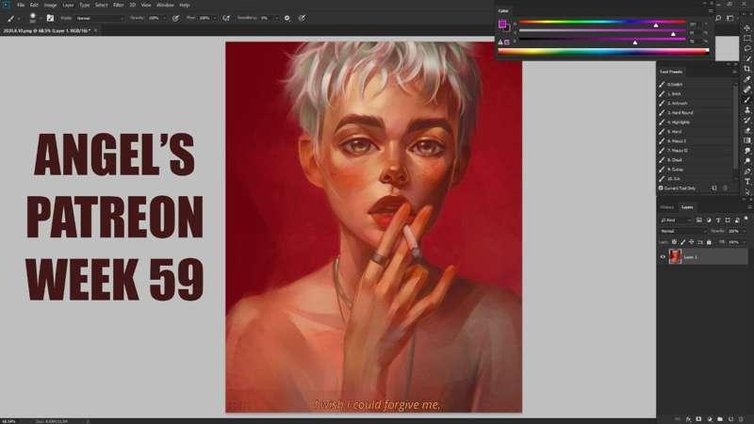
Task: Open the Window menu
Action: [x=166, y=5]
